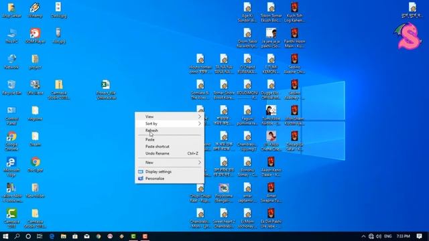Select the Network desktop icon

click(x=11, y=62)
